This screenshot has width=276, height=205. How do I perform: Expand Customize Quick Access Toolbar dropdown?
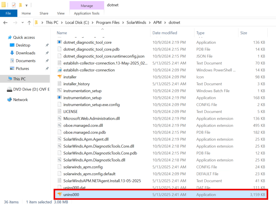tap(27, 5)
